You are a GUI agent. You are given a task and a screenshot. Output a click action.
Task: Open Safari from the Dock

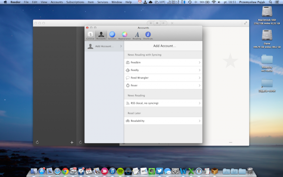(57, 171)
